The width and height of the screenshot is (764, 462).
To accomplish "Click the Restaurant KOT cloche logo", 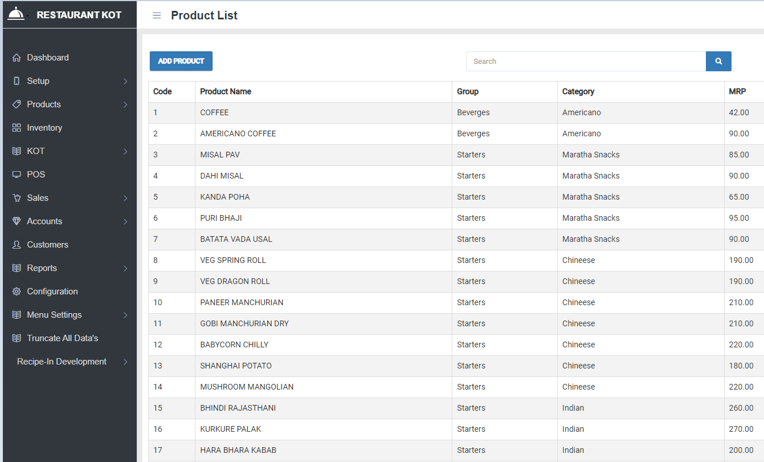I will 16,14.
